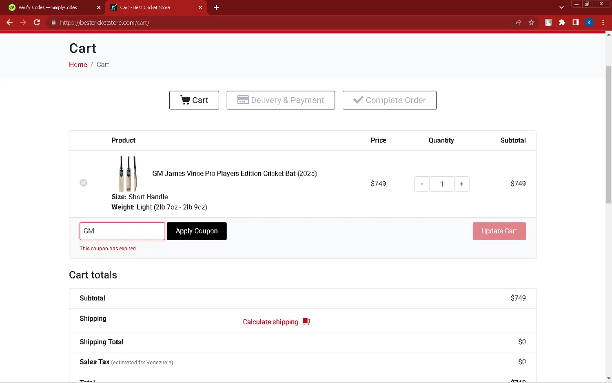Click the shipping truck icon

pos(306,321)
